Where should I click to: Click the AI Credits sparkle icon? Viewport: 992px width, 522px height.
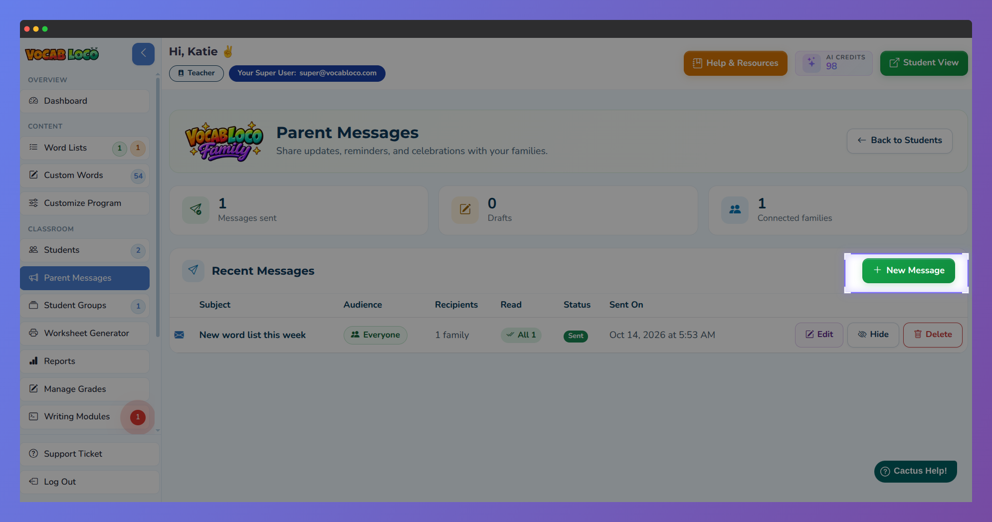[811, 63]
